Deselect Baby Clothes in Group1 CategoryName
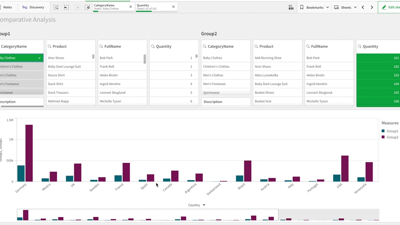 pyautogui.click(x=22, y=58)
